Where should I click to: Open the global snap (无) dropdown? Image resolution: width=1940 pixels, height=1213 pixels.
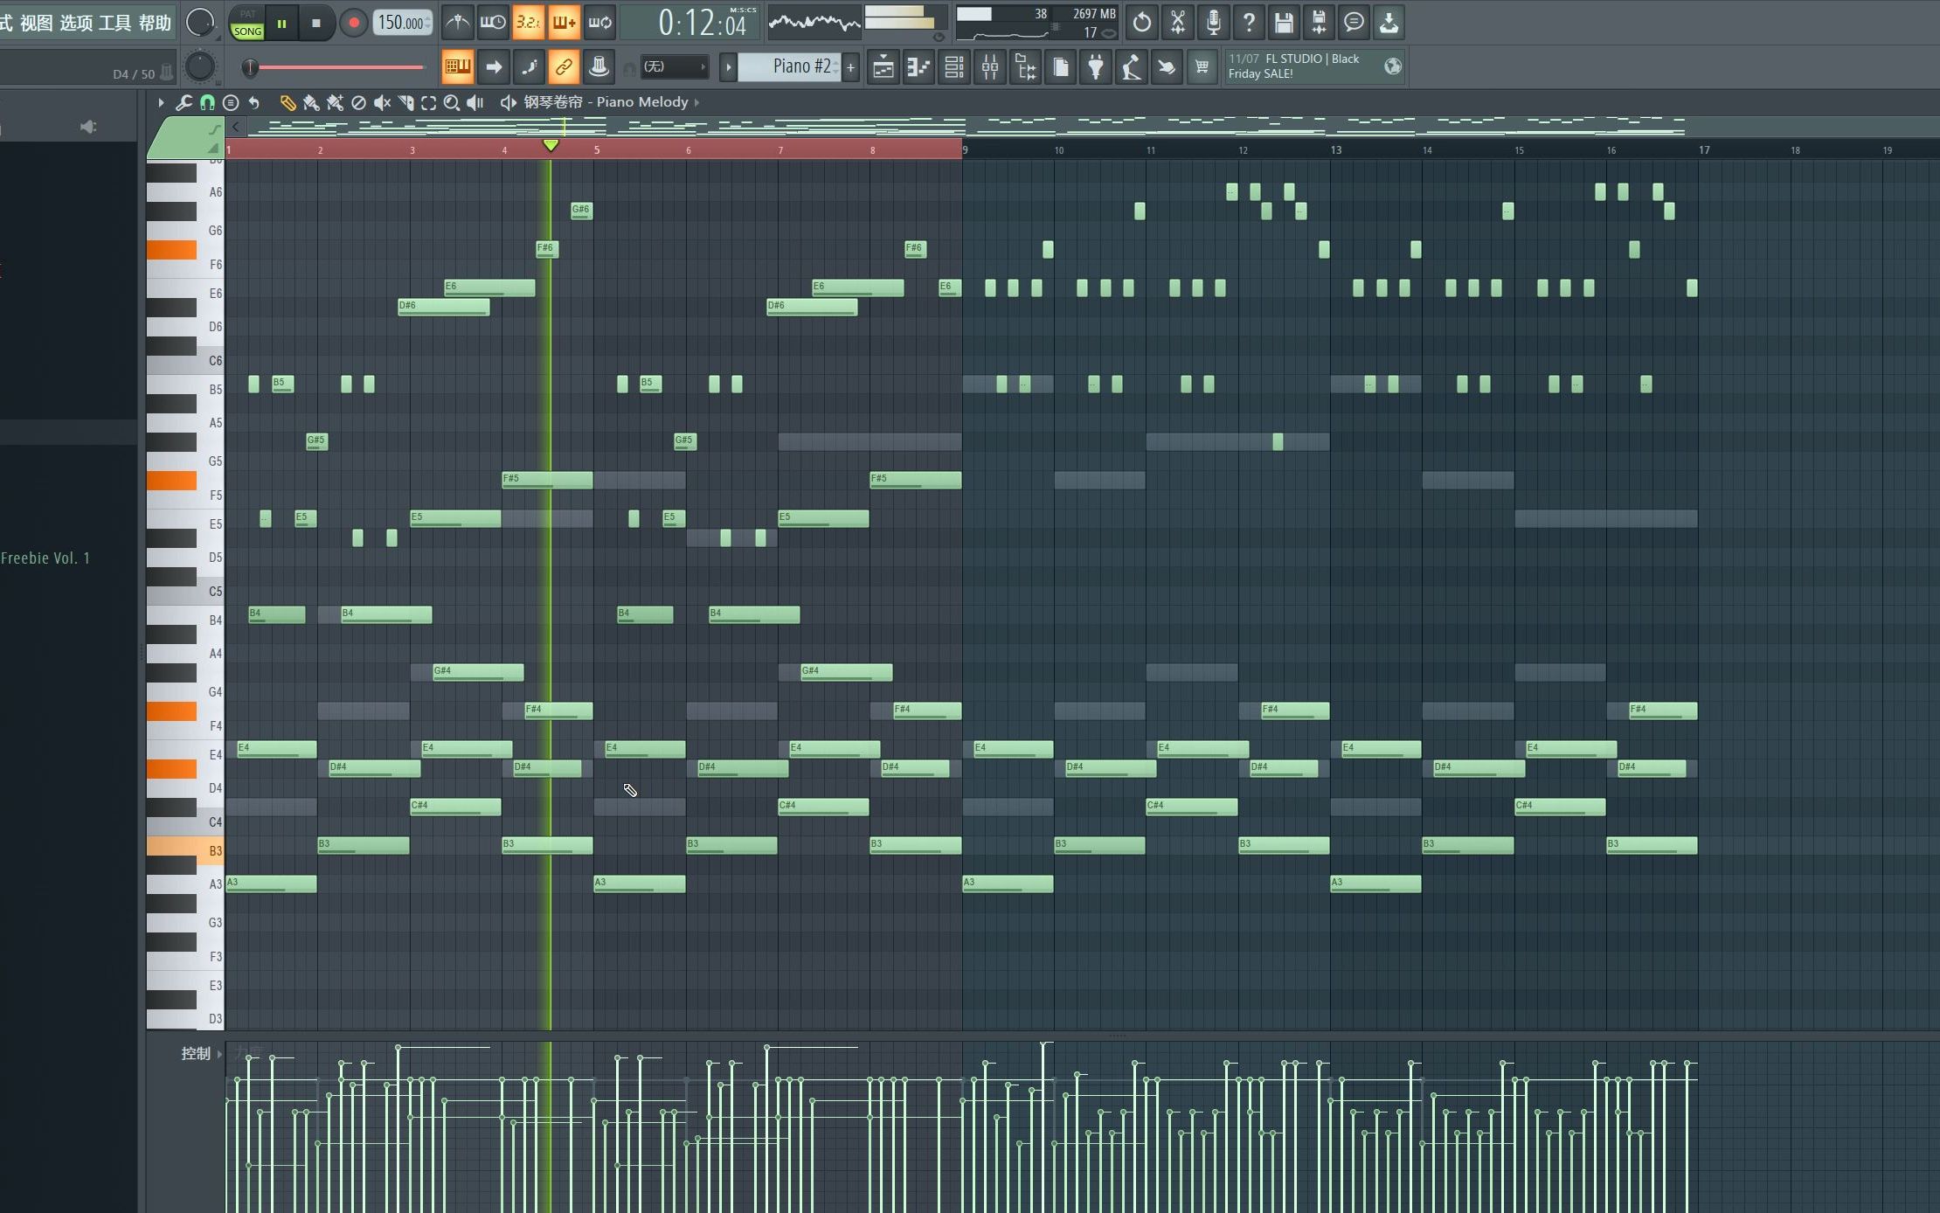point(674,66)
